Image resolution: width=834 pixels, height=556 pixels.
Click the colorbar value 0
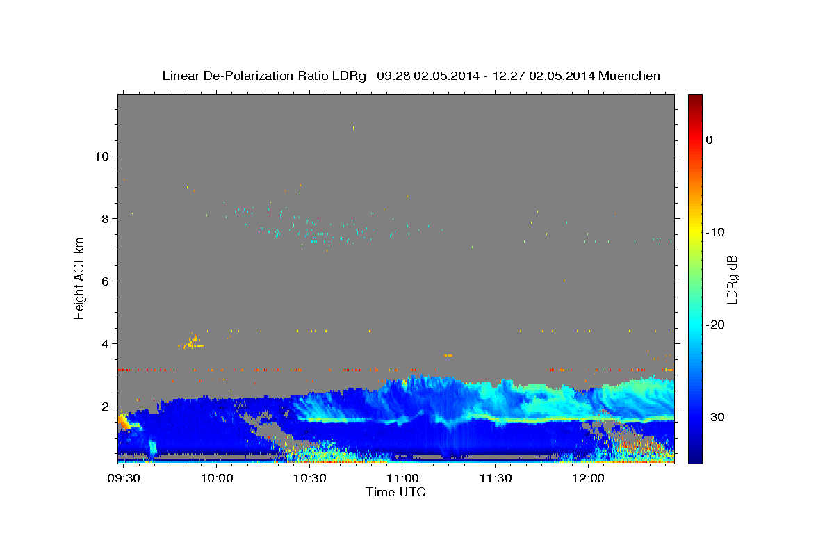pos(710,140)
